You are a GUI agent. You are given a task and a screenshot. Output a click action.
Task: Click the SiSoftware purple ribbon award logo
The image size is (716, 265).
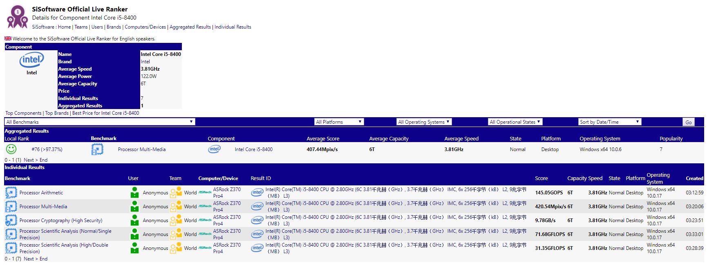[x=17, y=17]
